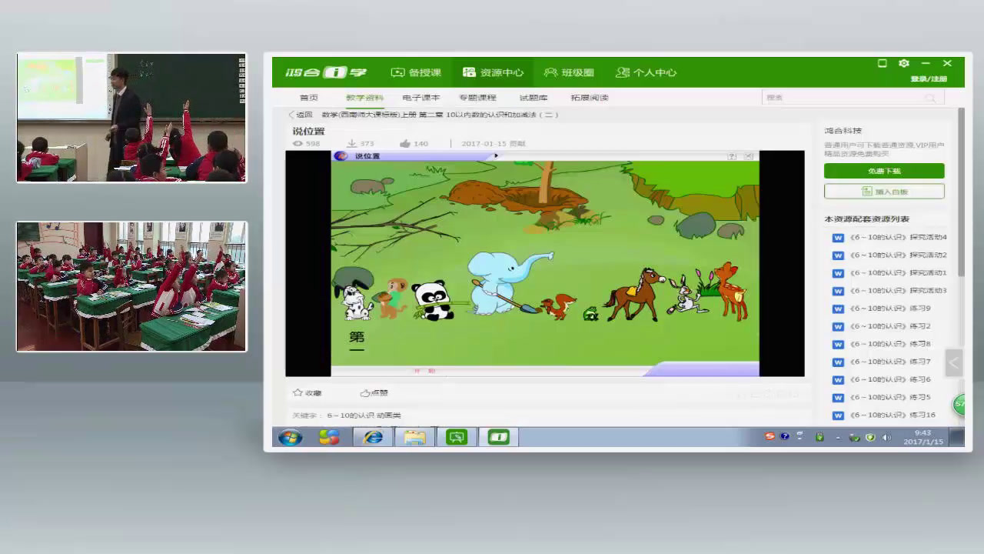The image size is (984, 554).
Task: Expand the side panel arrow tab
Action: coord(953,362)
